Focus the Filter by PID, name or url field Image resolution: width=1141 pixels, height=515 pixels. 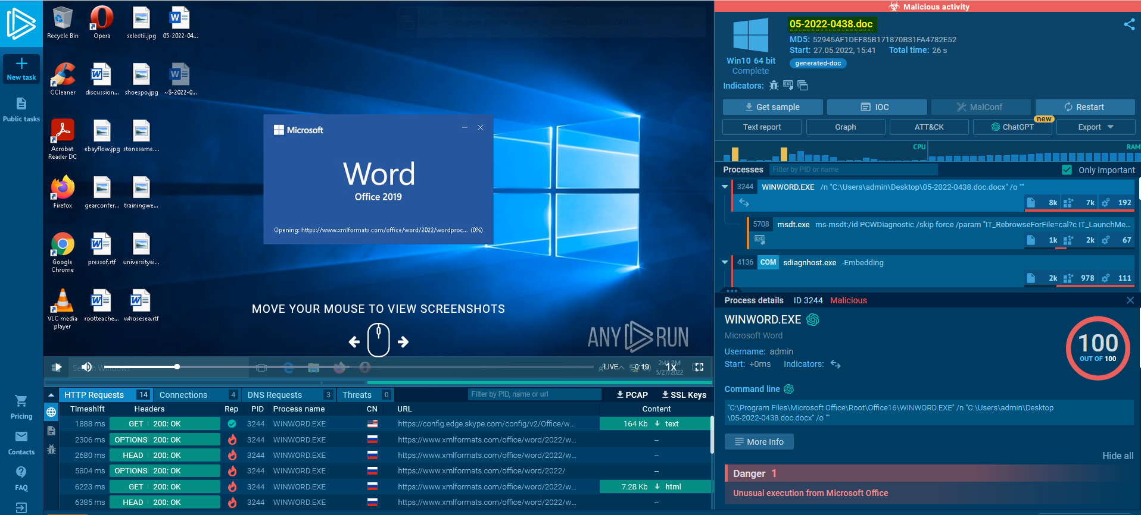(x=534, y=394)
